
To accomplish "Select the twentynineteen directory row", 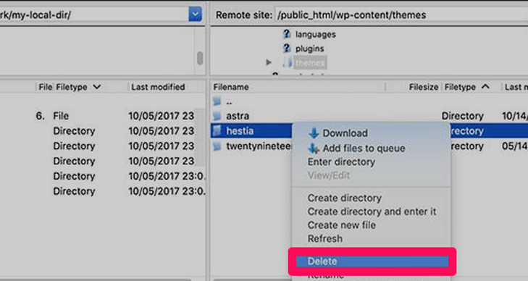I will (x=251, y=146).
